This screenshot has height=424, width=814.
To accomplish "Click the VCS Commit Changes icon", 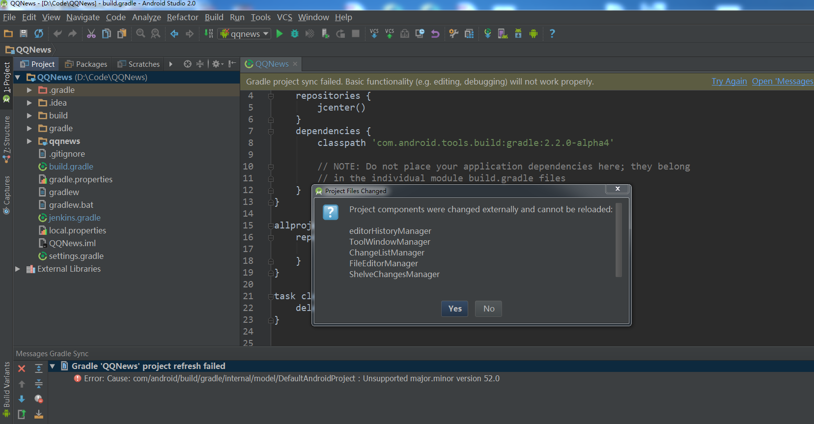I will (390, 33).
